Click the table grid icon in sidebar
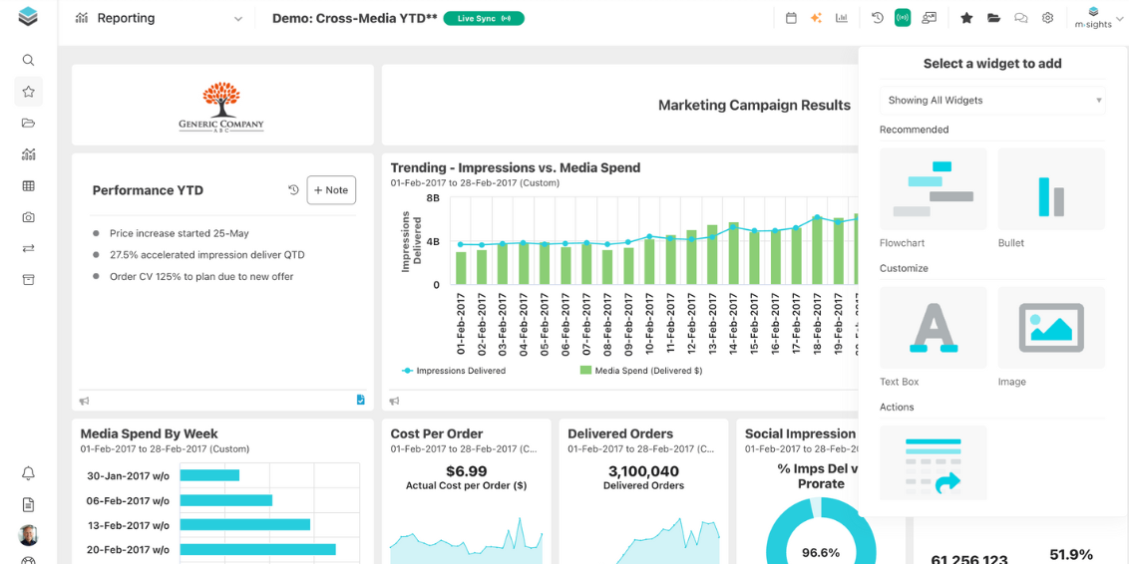 pos(28,185)
